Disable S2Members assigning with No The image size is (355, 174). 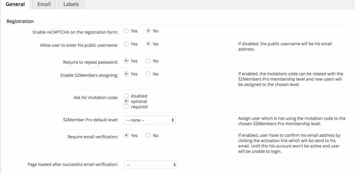pos(149,74)
